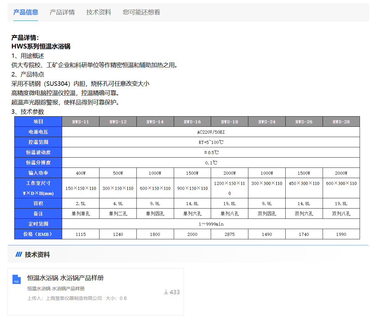373x317 pixels.
Task: Select the 技术资料 tab
Action: 99,12
